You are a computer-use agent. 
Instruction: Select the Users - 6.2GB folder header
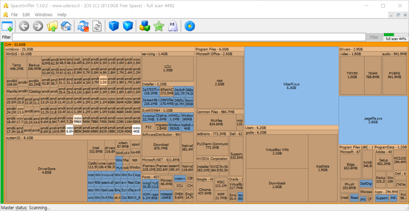point(291,128)
